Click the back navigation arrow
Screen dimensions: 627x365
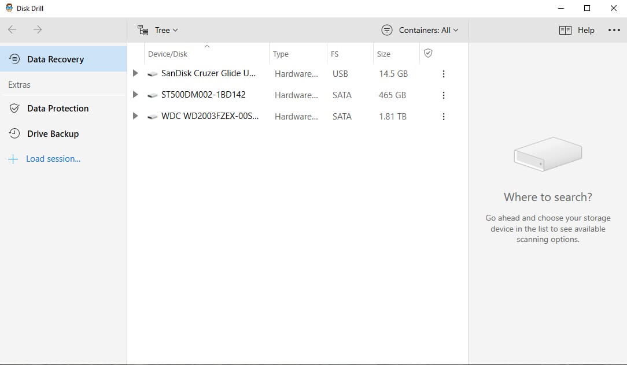point(12,29)
